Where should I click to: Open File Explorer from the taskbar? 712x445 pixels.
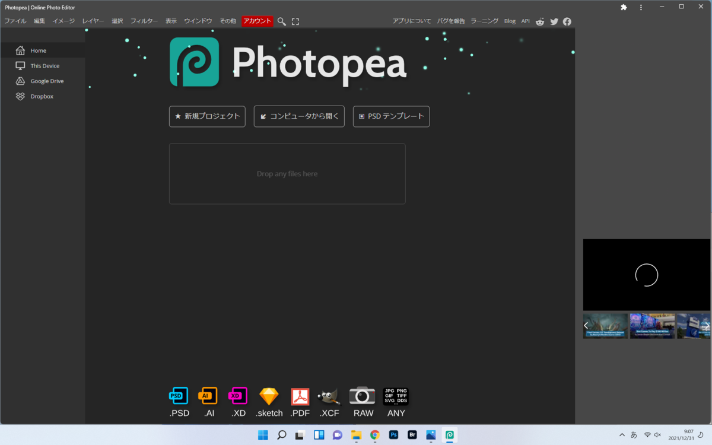click(x=356, y=435)
